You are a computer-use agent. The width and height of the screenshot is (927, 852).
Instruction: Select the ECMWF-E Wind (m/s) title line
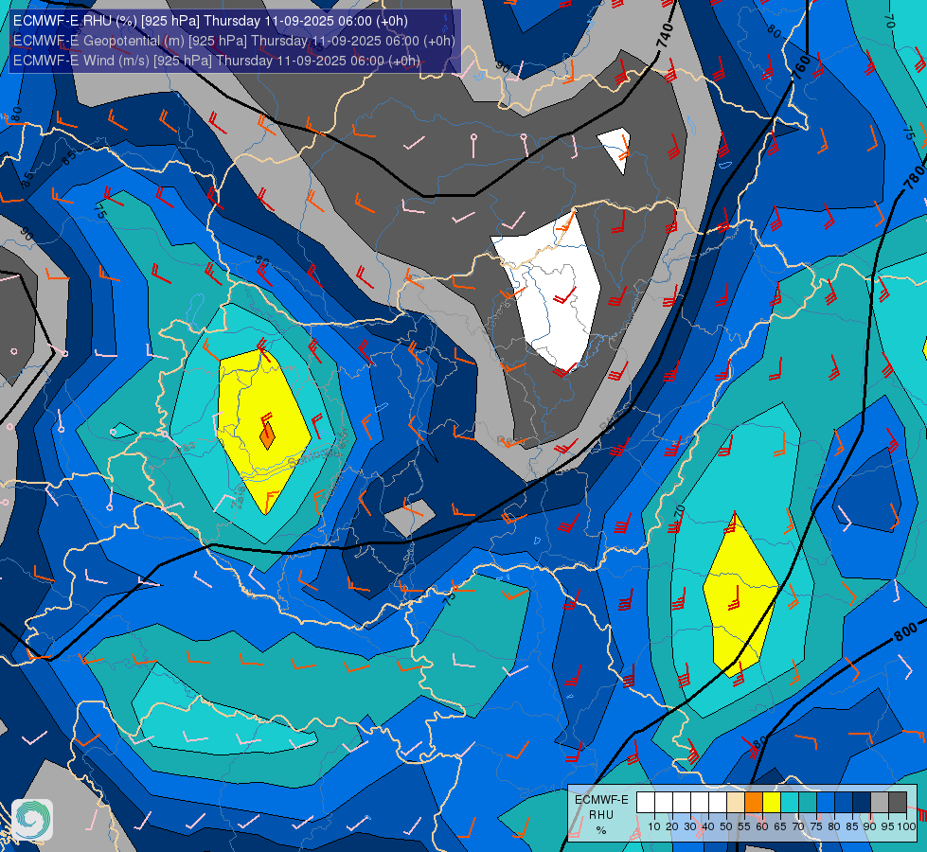point(217,61)
